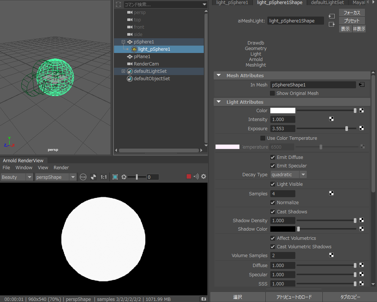Screen dimensions: 377x302
Task: Click the exposure/color swatch icon in RenderView
Action: click(x=93, y=177)
